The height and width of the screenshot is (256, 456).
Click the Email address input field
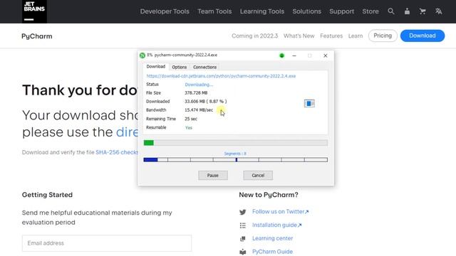107,243
